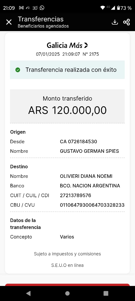Tap the Android home button
Screen dimensions: 135x301
(x=67, y=293)
